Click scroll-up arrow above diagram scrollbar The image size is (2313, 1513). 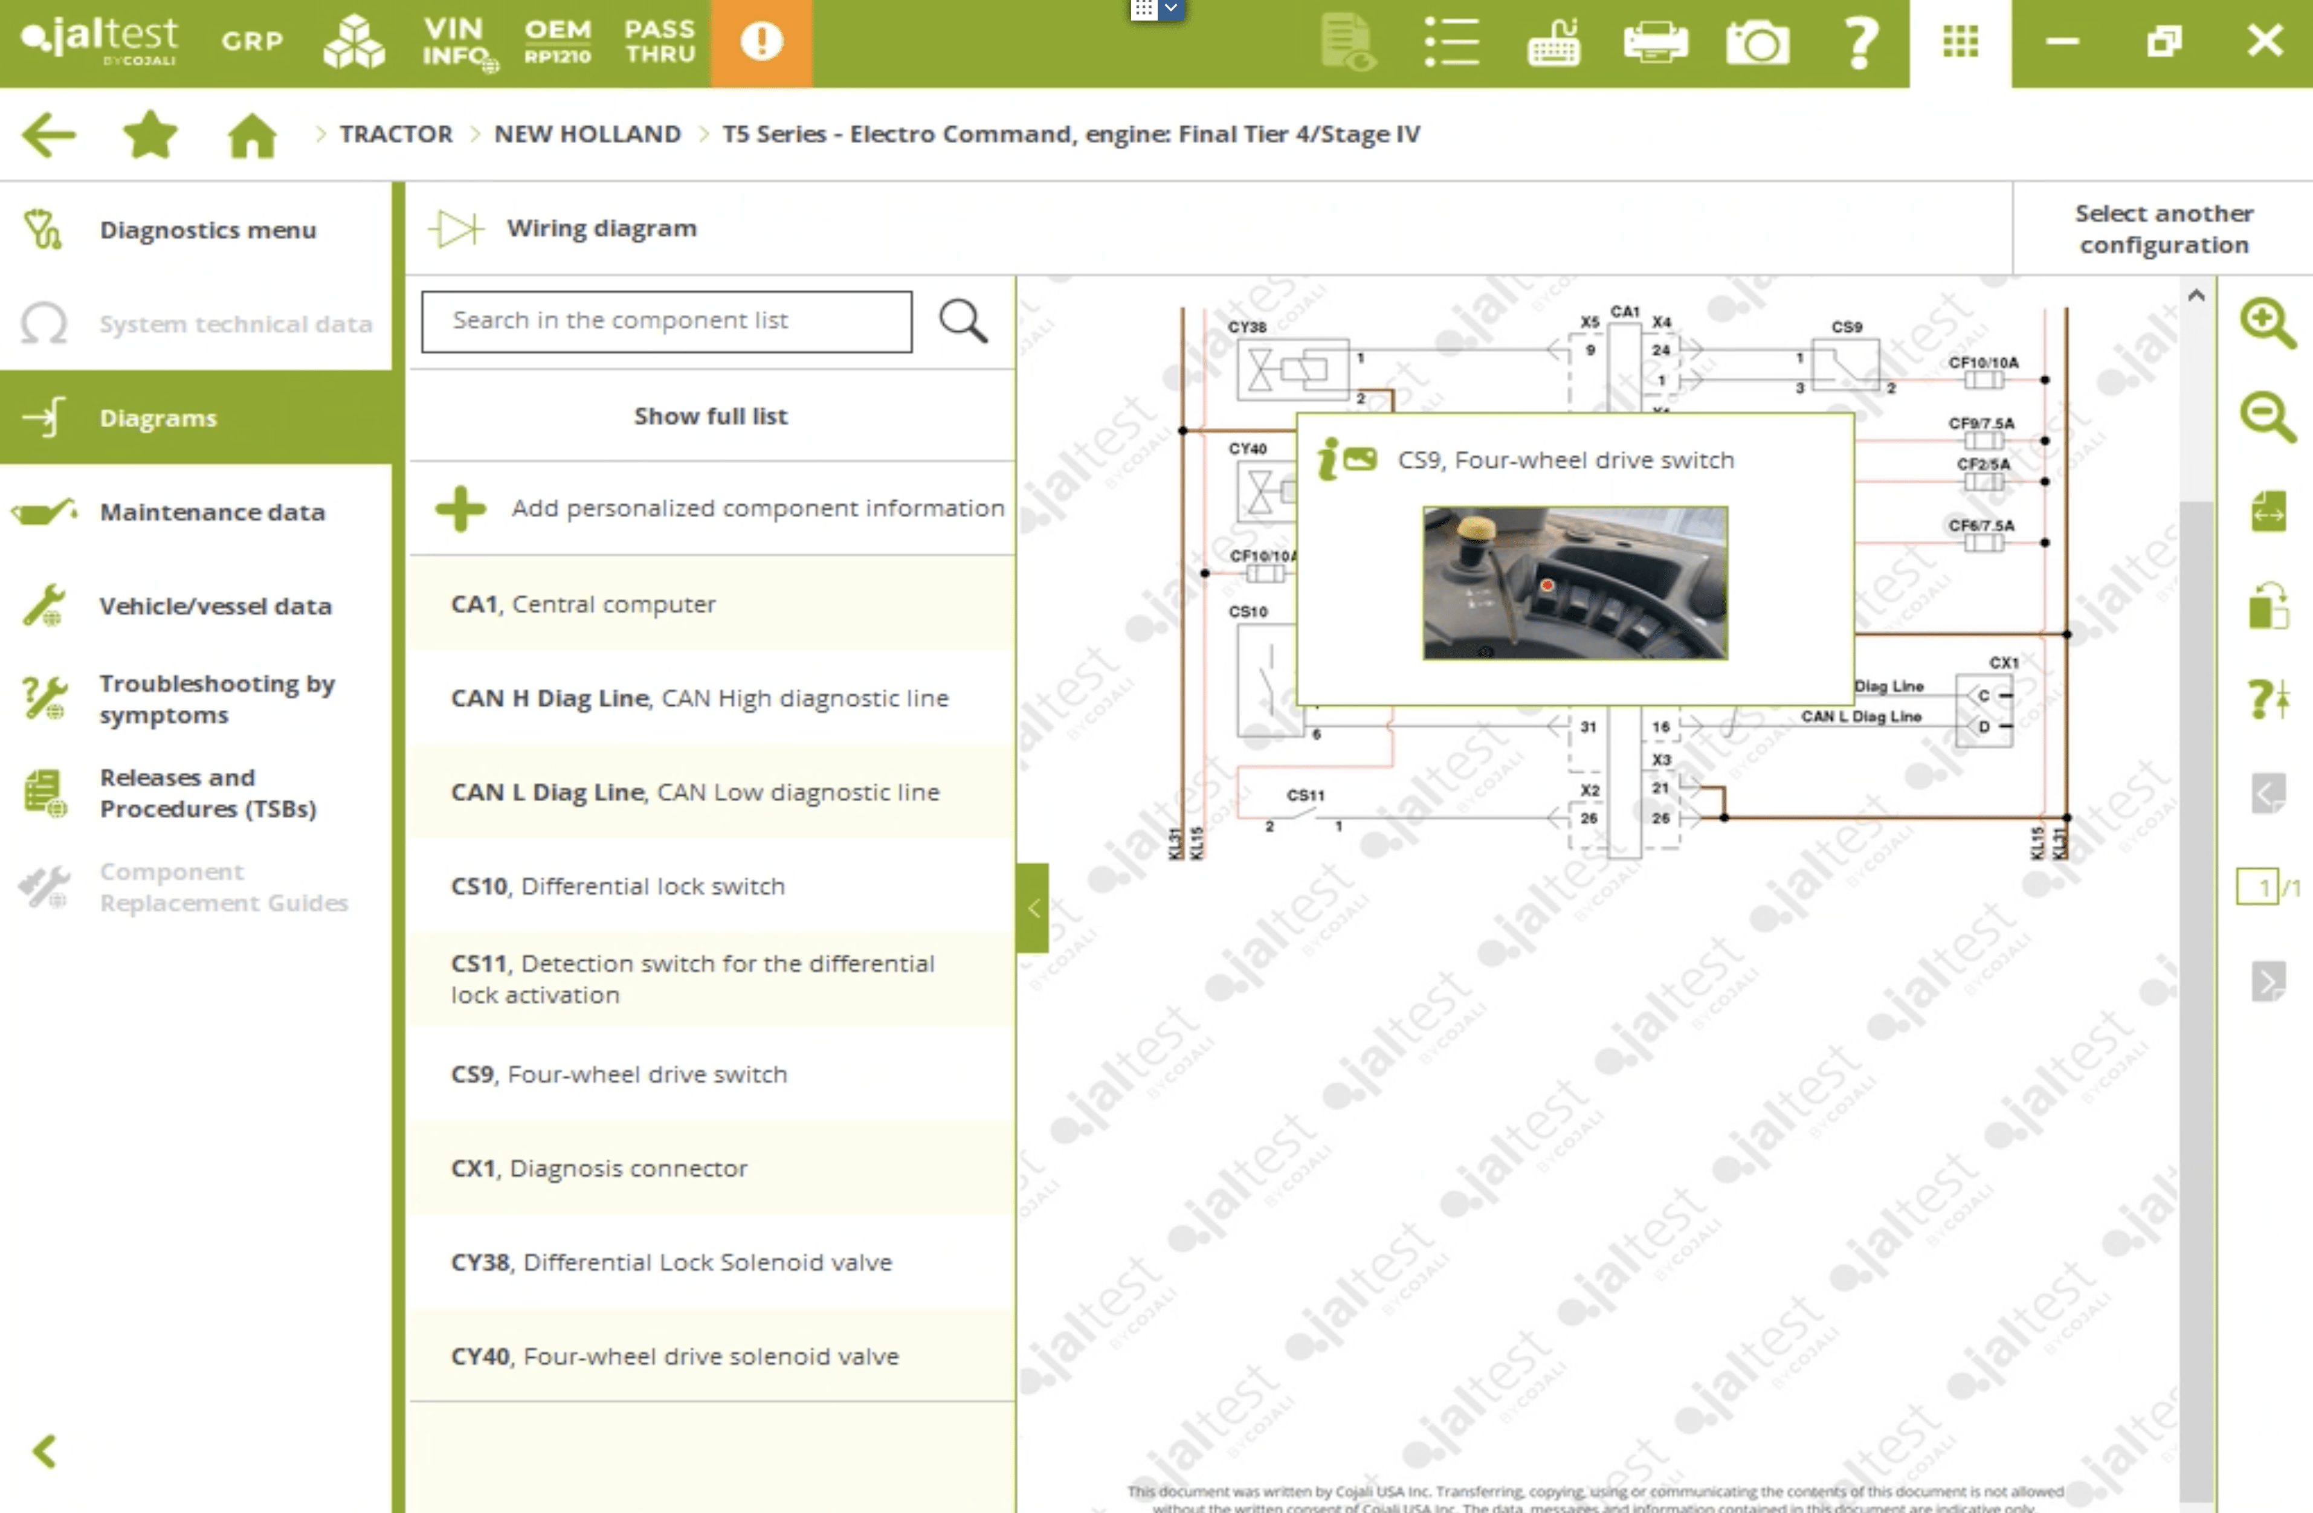[2195, 295]
